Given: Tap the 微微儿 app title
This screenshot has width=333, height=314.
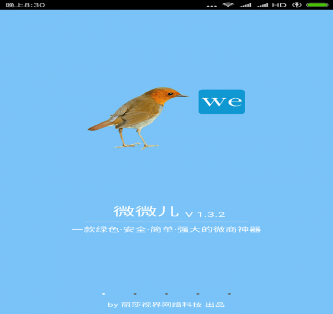Looking at the screenshot, I should click(x=147, y=211).
